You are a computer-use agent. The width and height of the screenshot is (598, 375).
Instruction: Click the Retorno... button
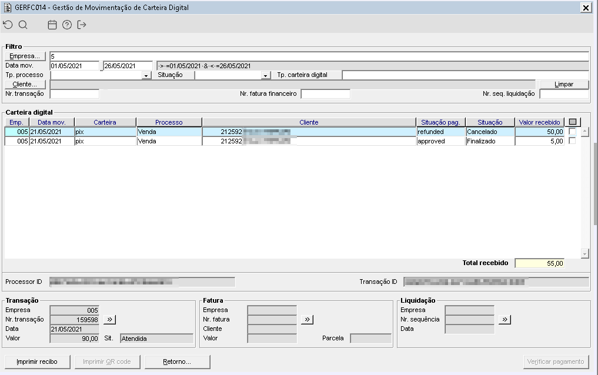coord(178,361)
